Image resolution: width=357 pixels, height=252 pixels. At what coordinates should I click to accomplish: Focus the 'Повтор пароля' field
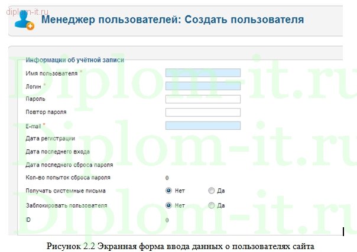[203, 112]
